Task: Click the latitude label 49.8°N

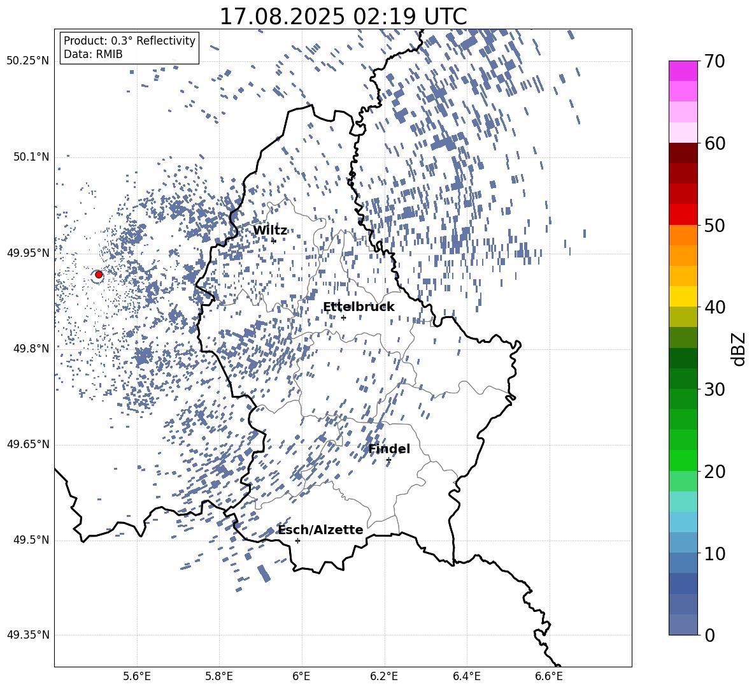Action: [31, 349]
